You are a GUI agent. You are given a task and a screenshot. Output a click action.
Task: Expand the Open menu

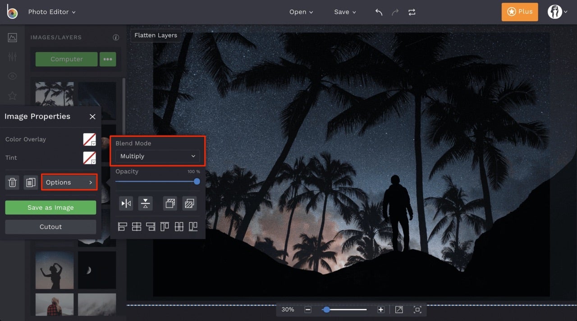(300, 12)
